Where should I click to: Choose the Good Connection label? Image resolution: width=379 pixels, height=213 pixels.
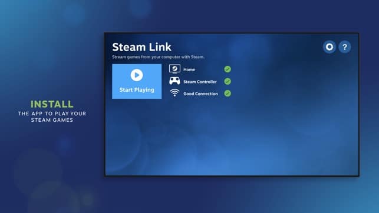pos(200,94)
